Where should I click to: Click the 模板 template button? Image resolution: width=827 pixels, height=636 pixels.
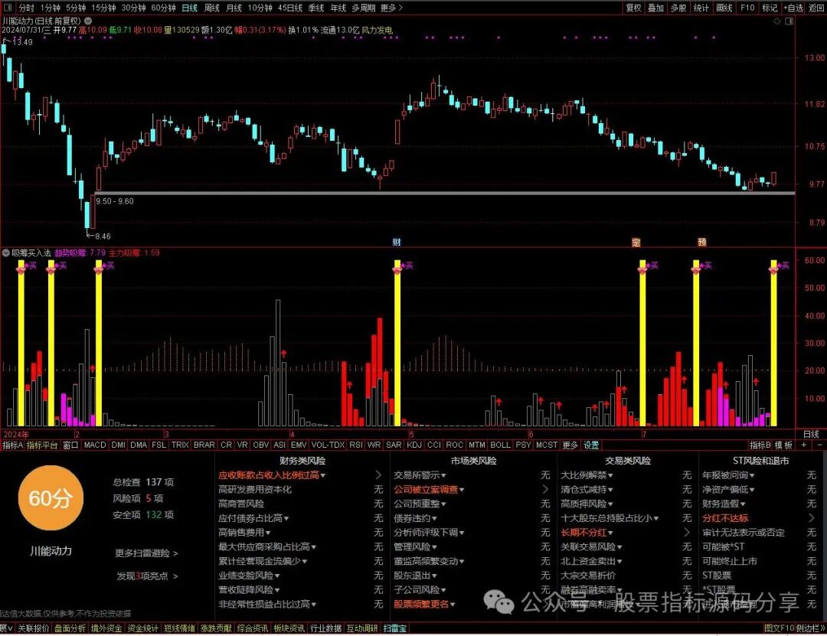point(784,445)
